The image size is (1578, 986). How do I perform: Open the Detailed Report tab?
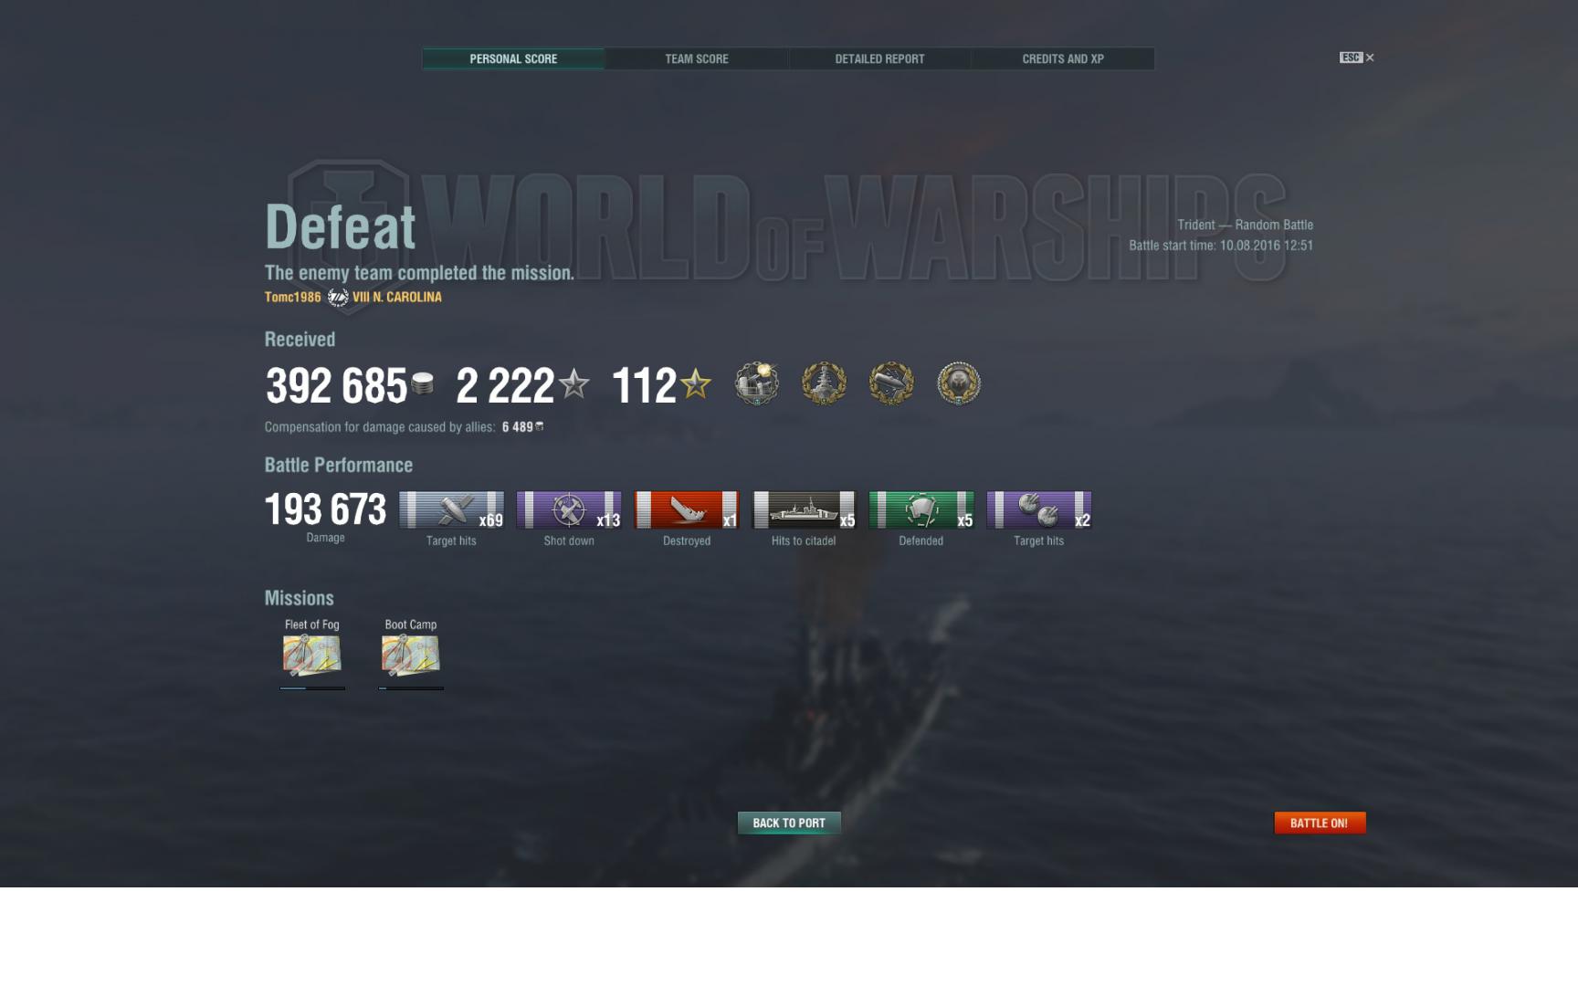pyautogui.click(x=879, y=58)
